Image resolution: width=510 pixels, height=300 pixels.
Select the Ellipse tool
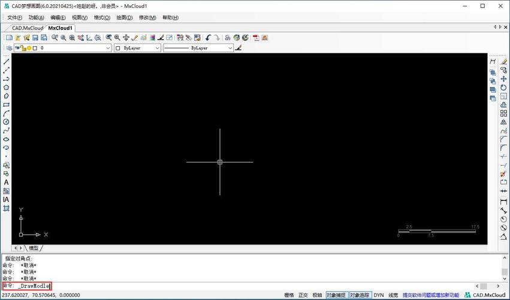click(x=6, y=139)
